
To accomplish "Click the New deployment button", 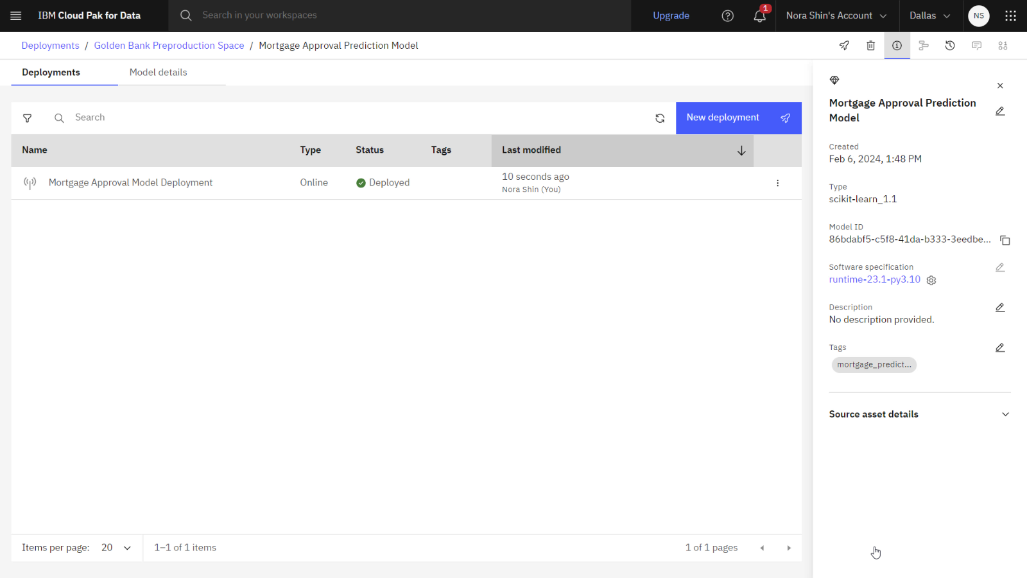I will coord(738,118).
